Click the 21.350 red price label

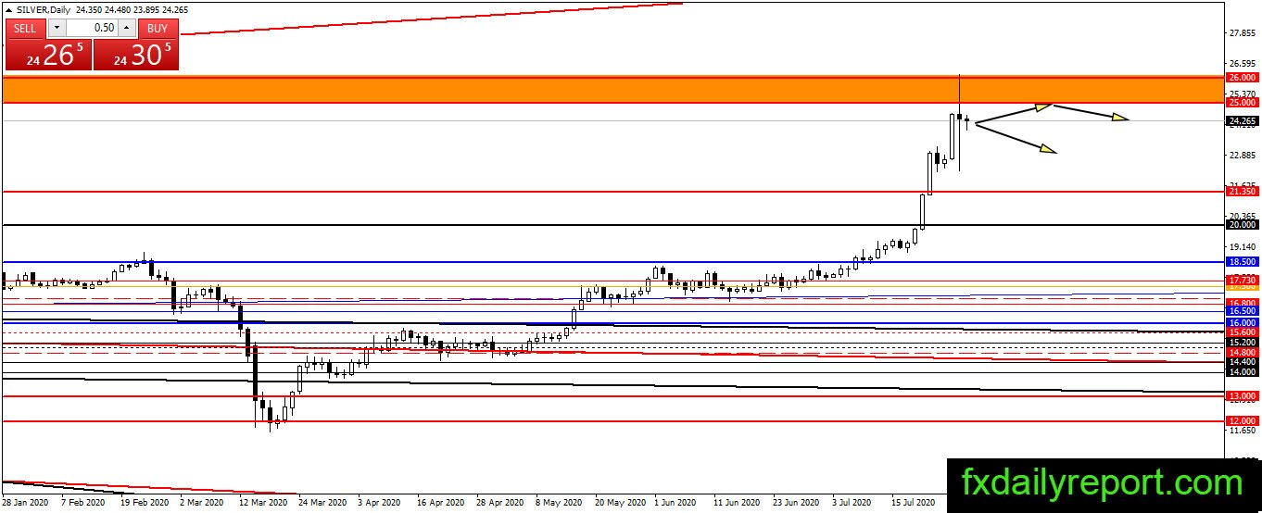coord(1242,192)
